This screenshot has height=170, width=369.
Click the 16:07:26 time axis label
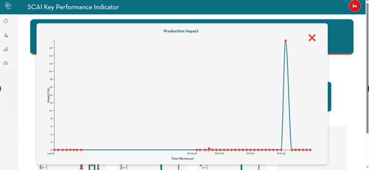[219, 153]
